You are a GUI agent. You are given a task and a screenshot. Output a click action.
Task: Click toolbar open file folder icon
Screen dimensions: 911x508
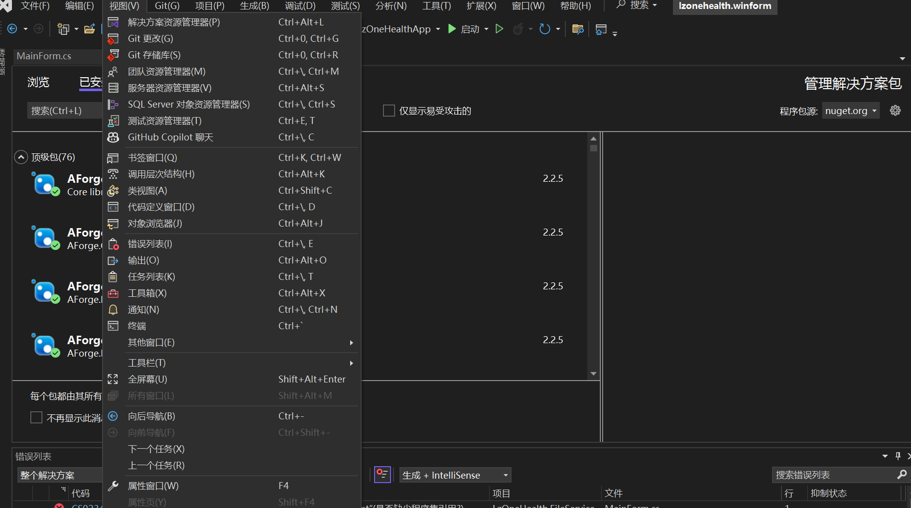click(x=90, y=29)
